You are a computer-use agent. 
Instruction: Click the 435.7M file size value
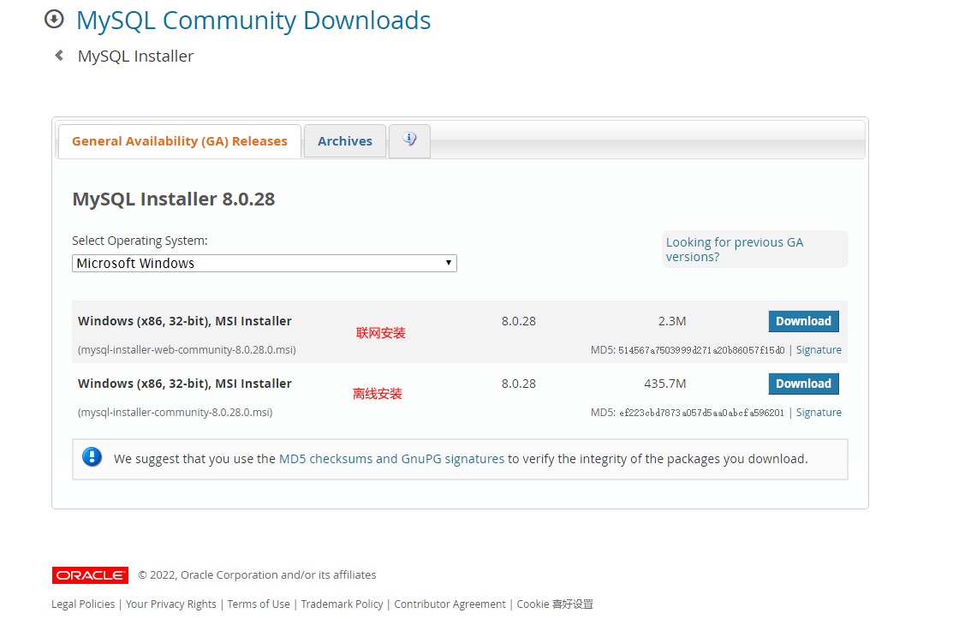coord(664,384)
